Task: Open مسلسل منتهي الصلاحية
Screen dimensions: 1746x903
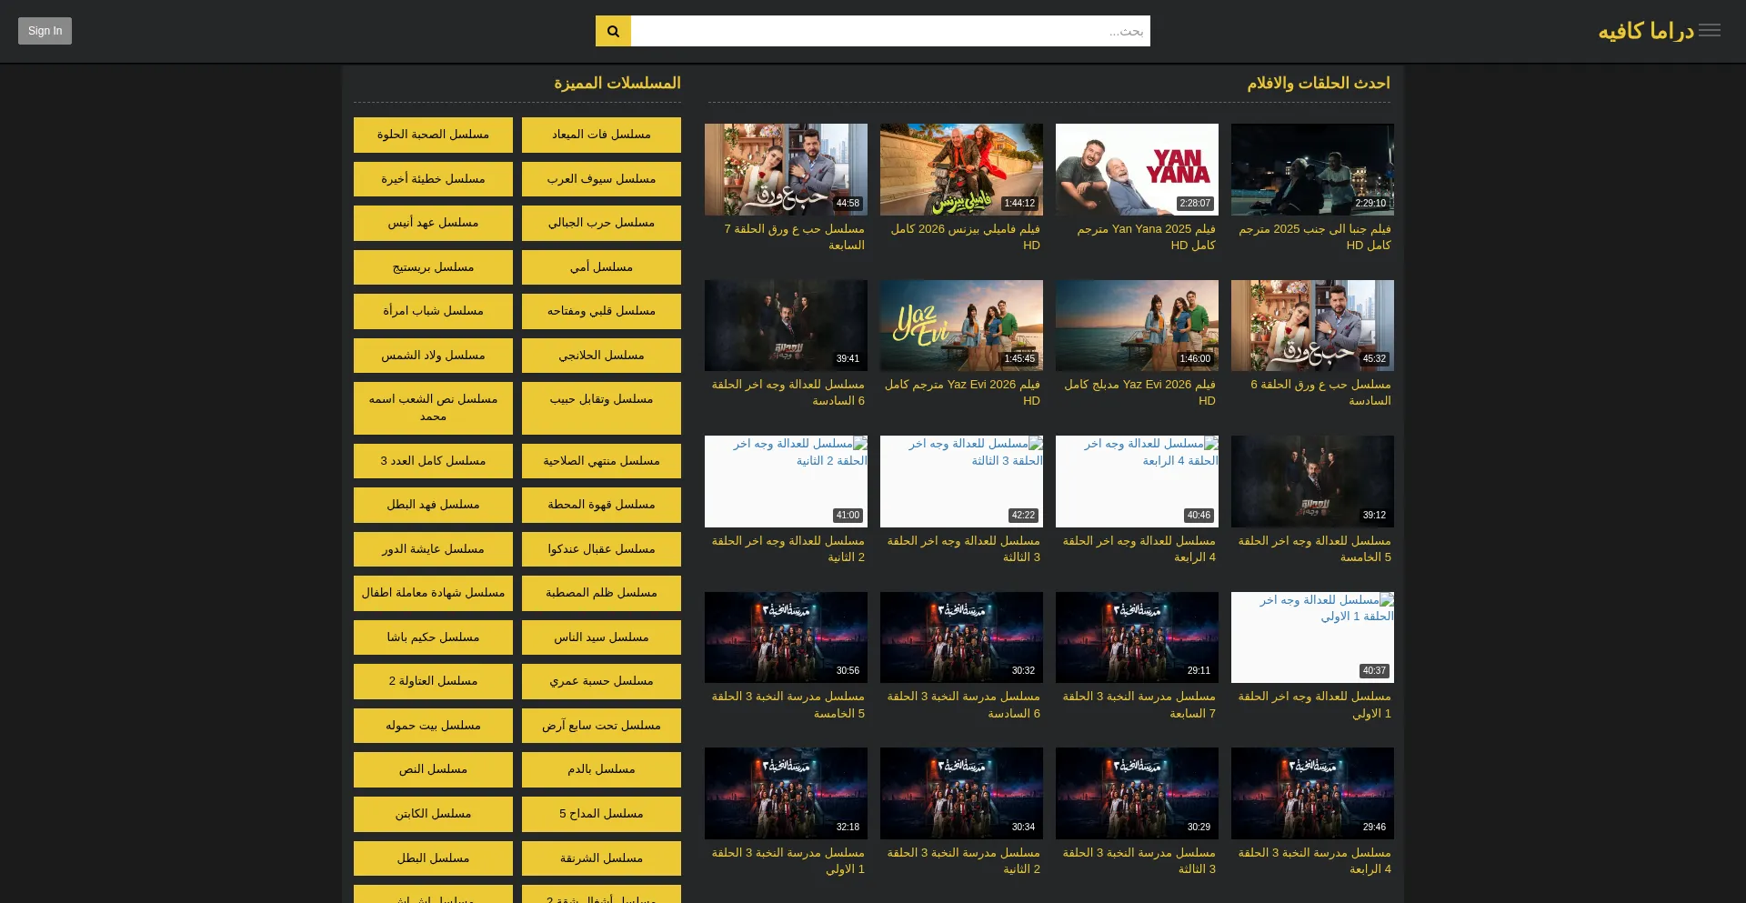Action: click(601, 461)
